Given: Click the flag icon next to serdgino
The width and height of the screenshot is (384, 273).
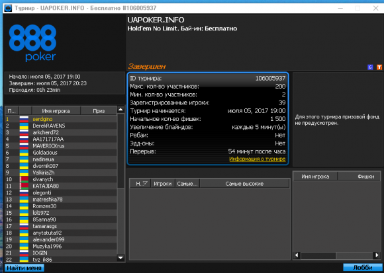Looking at the screenshot, I should coord(24,119).
